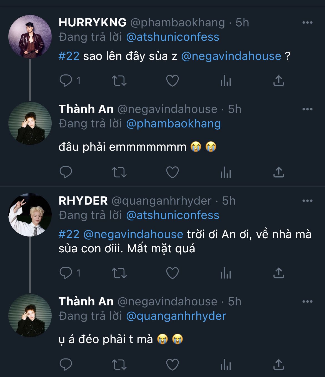Open more options for HURRYKNG's tweet
The height and width of the screenshot is (377, 325).
[x=307, y=23]
